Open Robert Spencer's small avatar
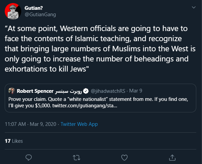The image size is (202, 164). click(12, 91)
